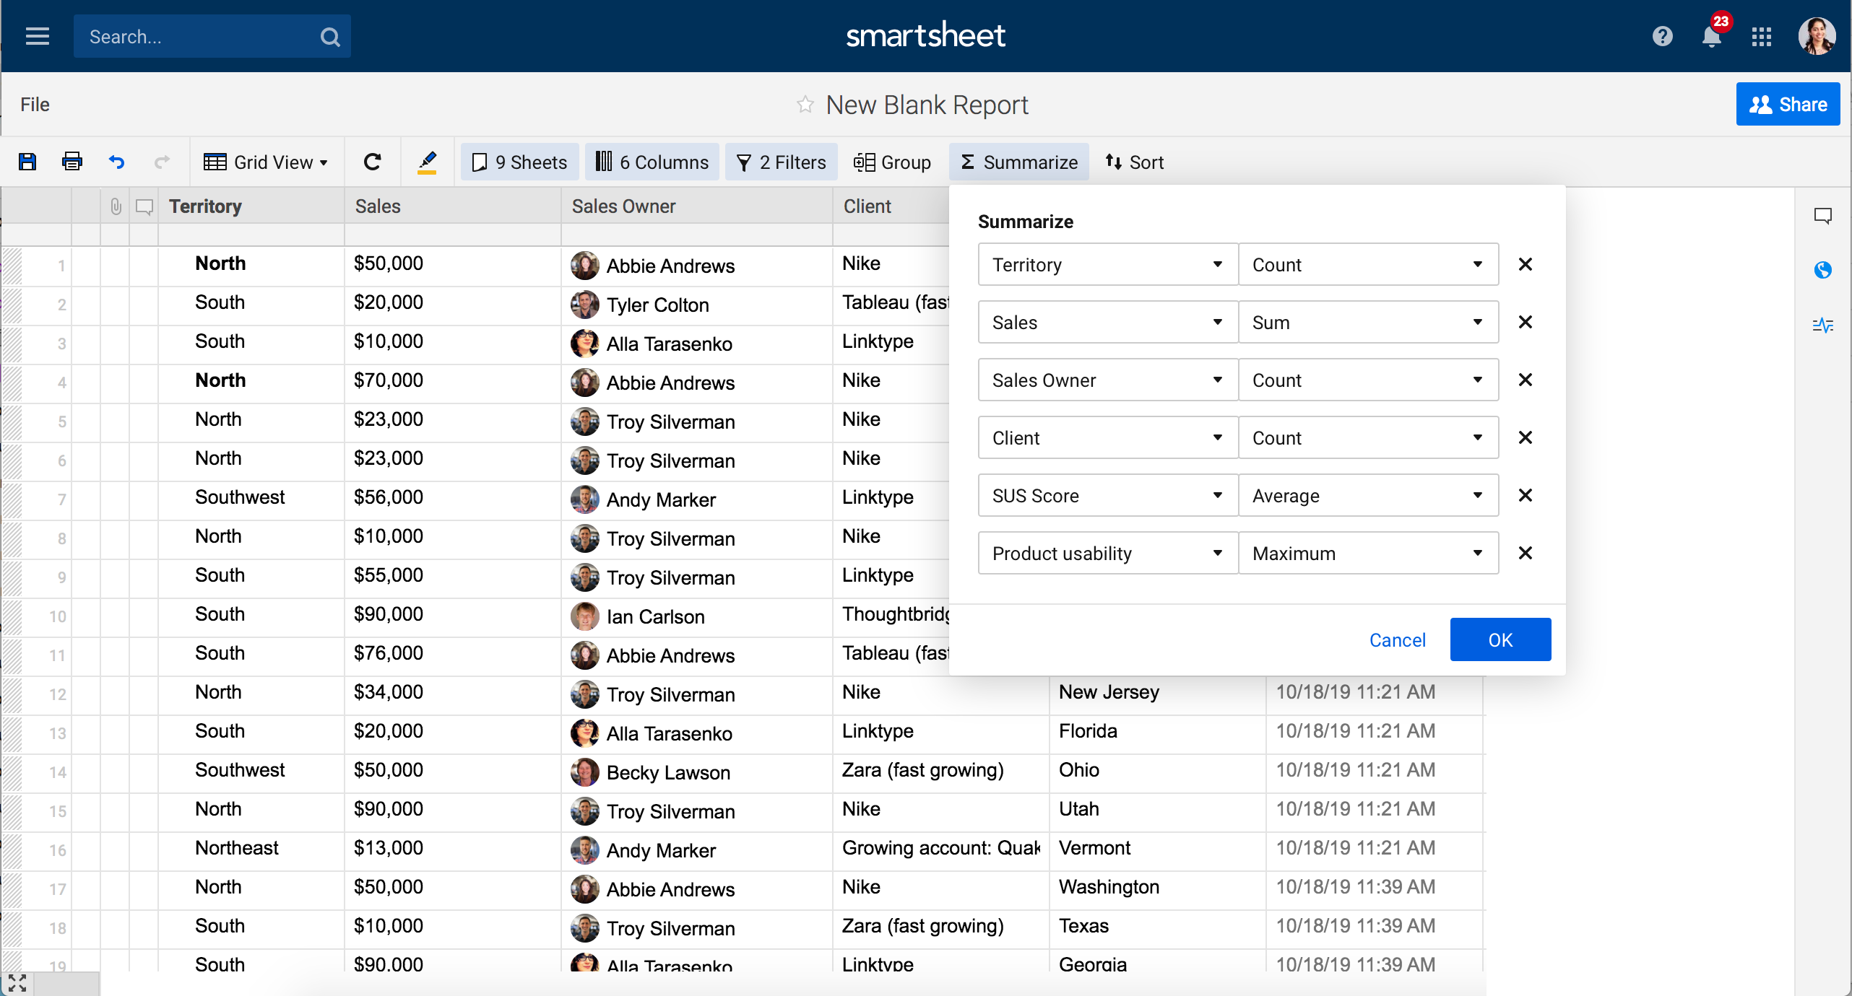Click the Save disk icon
The height and width of the screenshot is (996, 1852).
[27, 162]
